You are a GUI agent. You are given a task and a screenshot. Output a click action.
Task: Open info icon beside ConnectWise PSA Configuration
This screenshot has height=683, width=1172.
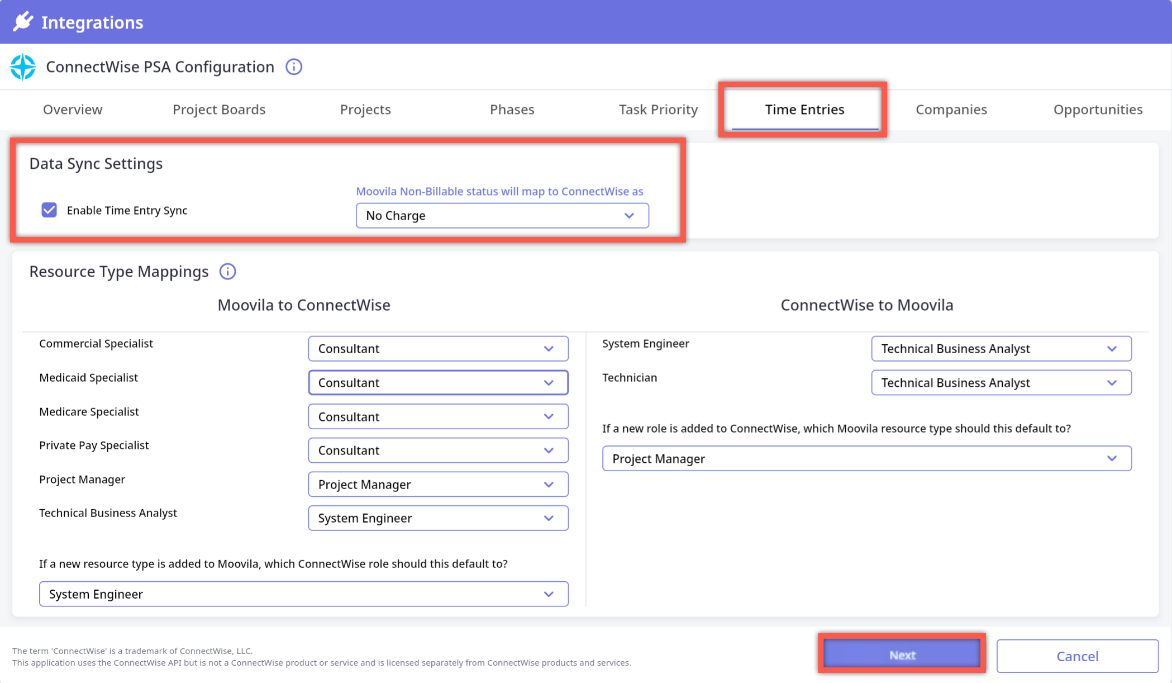[294, 67]
